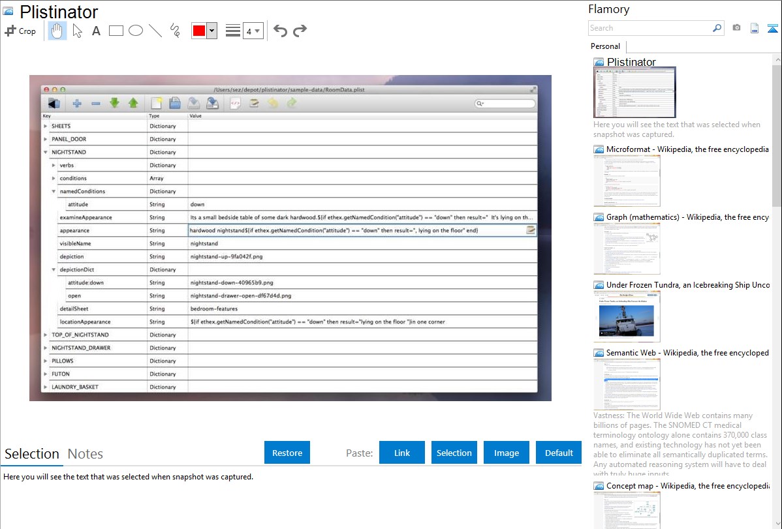The height and width of the screenshot is (529, 782).
Task: Click the Flamory list scrollbar
Action: coord(777,134)
